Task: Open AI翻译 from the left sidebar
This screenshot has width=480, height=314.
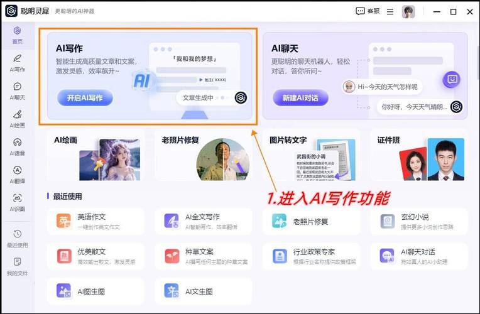Action: coord(17,175)
